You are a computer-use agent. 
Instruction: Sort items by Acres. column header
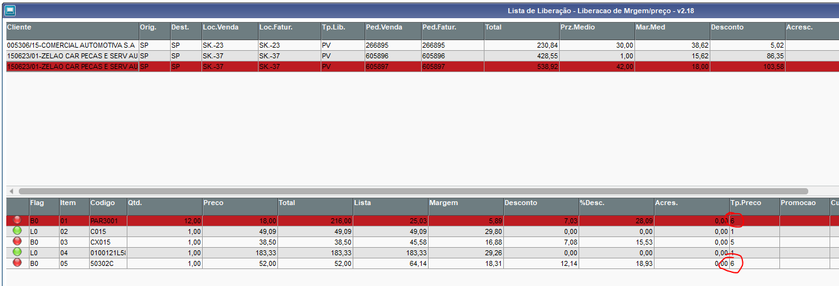click(692, 206)
